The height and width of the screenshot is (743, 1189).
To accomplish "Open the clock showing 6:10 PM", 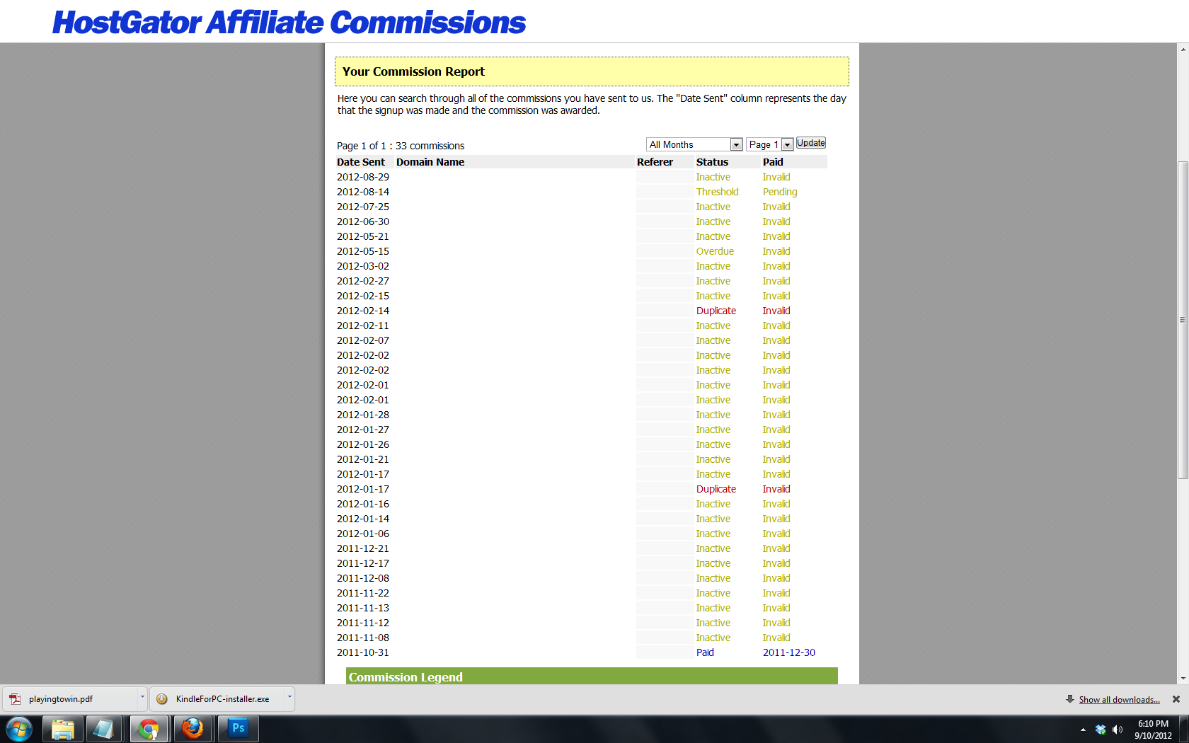I will tap(1153, 730).
